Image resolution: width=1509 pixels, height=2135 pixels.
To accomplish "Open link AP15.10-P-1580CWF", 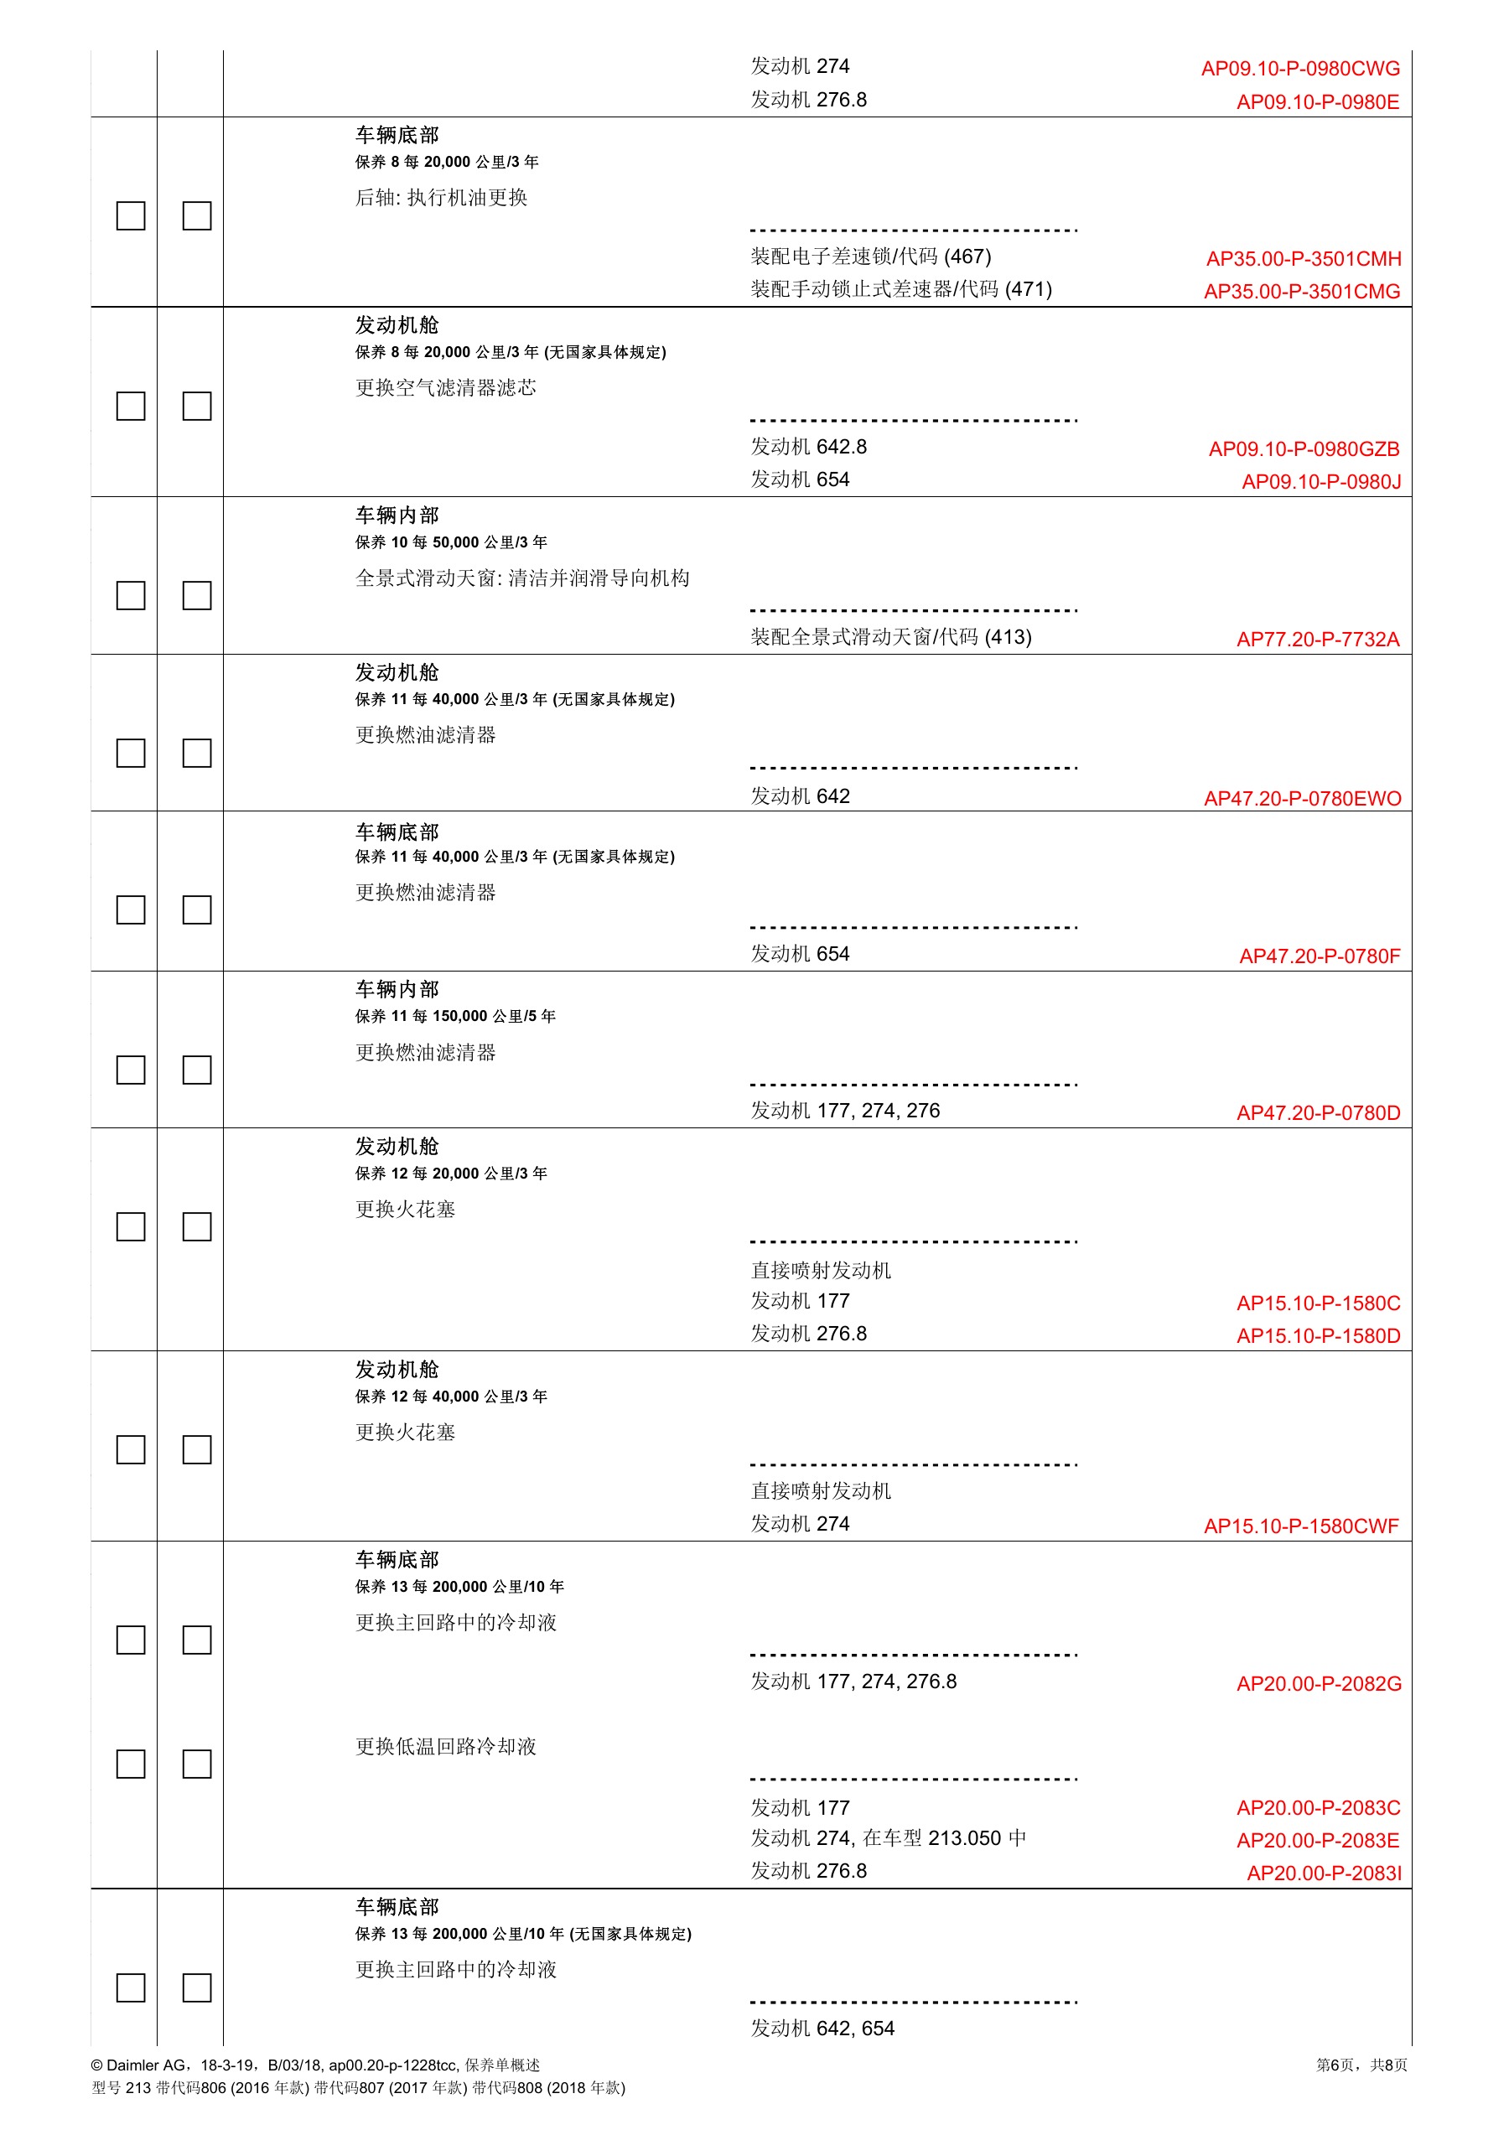I will [1301, 1526].
